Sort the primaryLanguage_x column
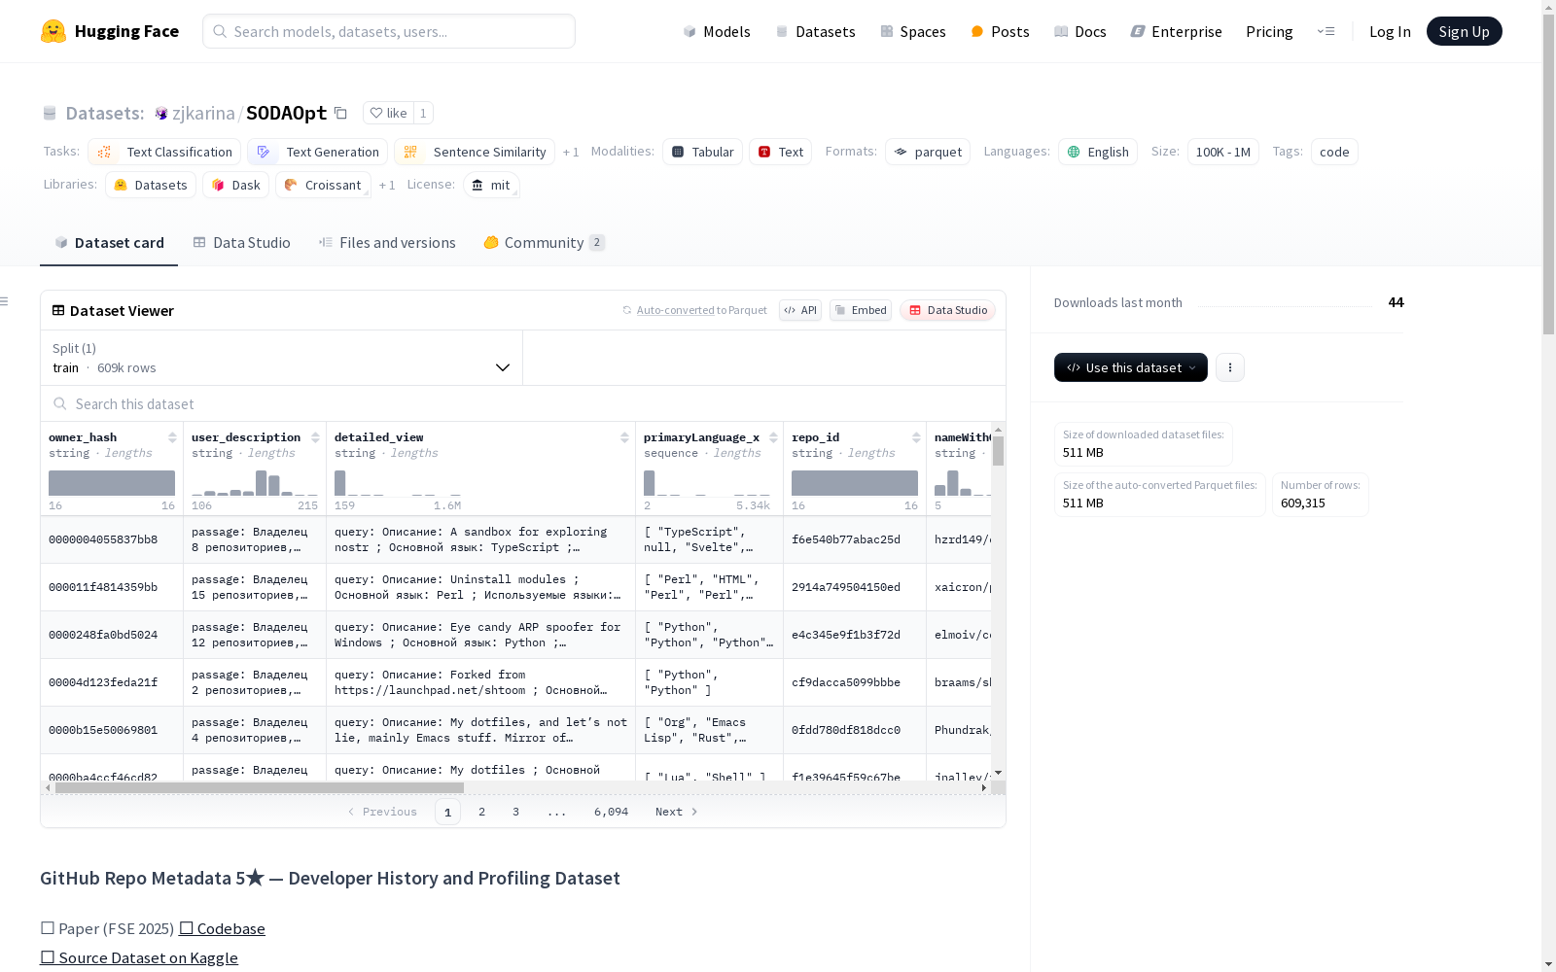The height and width of the screenshot is (972, 1556). pyautogui.click(x=773, y=437)
